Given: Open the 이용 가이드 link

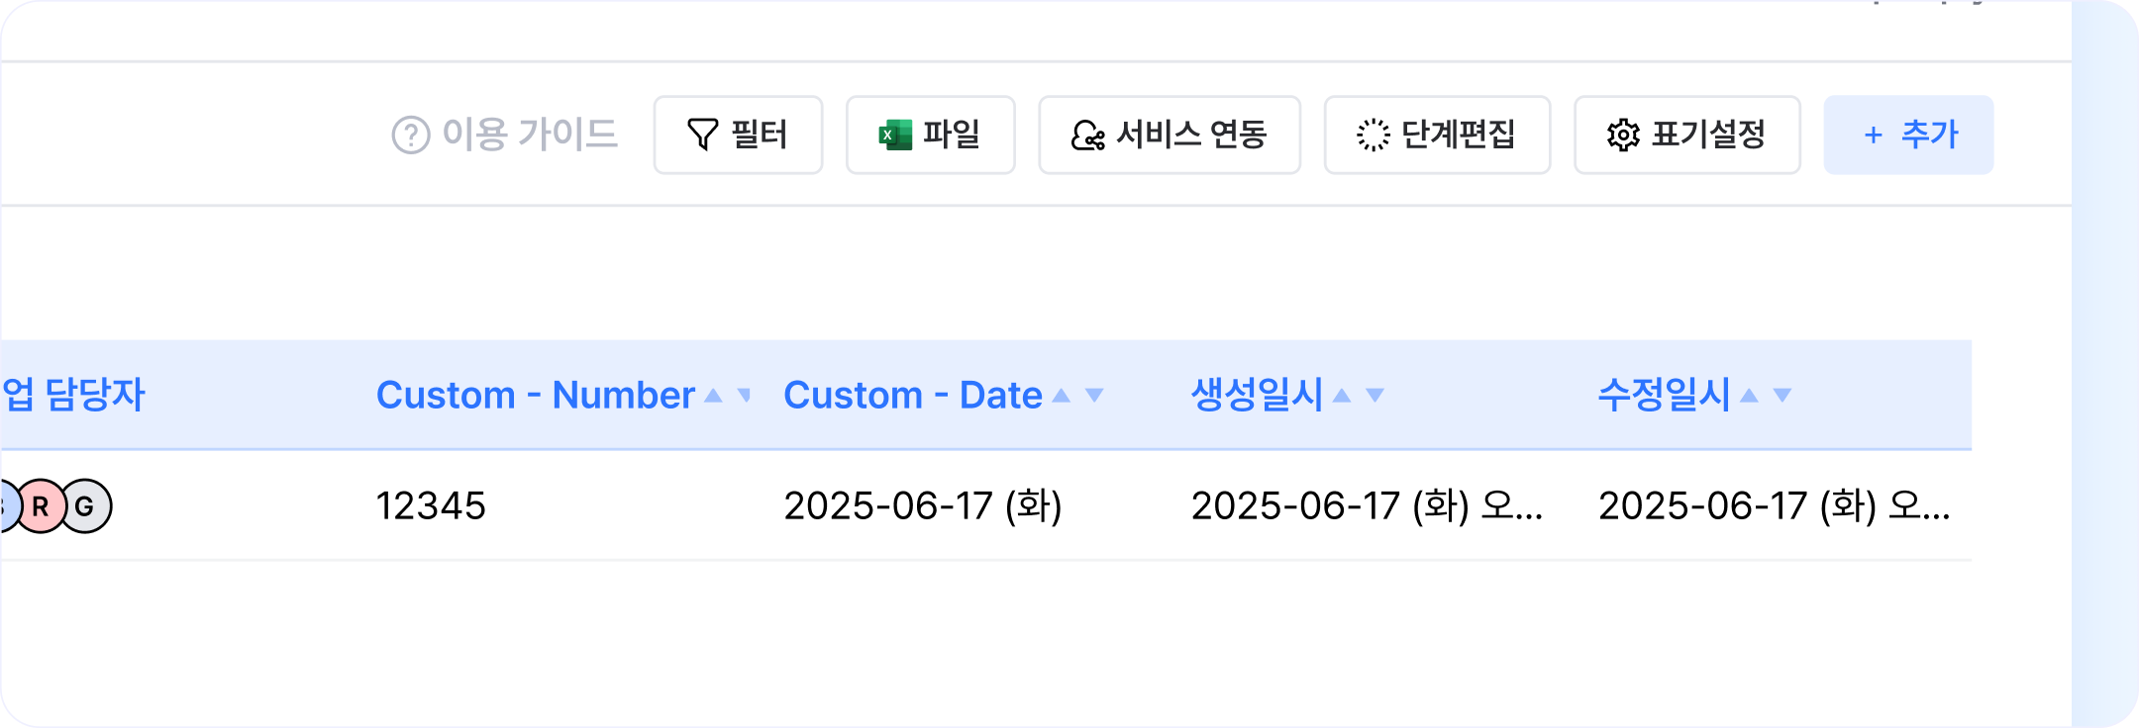Looking at the screenshot, I should click(x=529, y=135).
